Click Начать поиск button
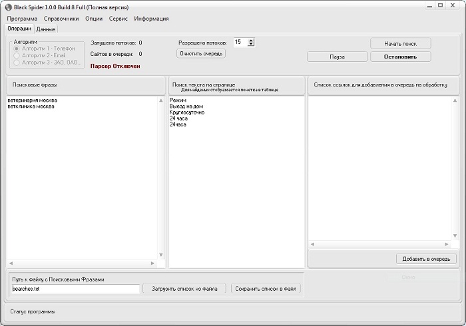 401,44
